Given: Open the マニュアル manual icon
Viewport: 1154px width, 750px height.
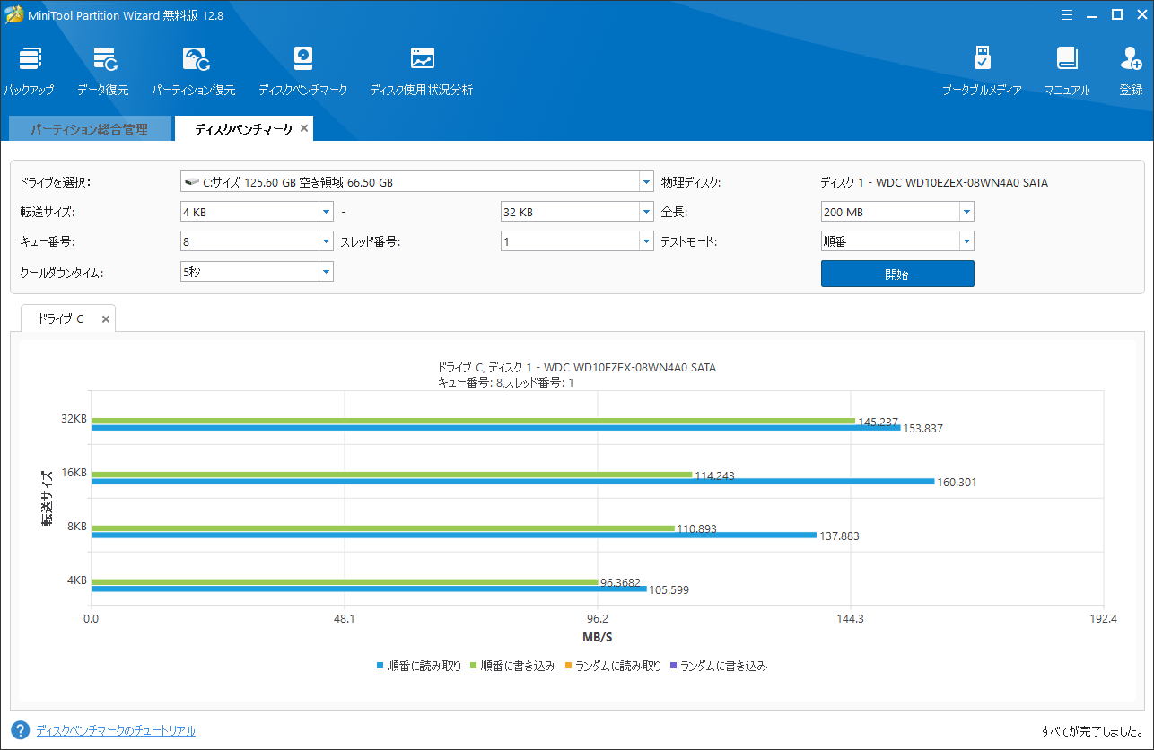Looking at the screenshot, I should (x=1067, y=71).
